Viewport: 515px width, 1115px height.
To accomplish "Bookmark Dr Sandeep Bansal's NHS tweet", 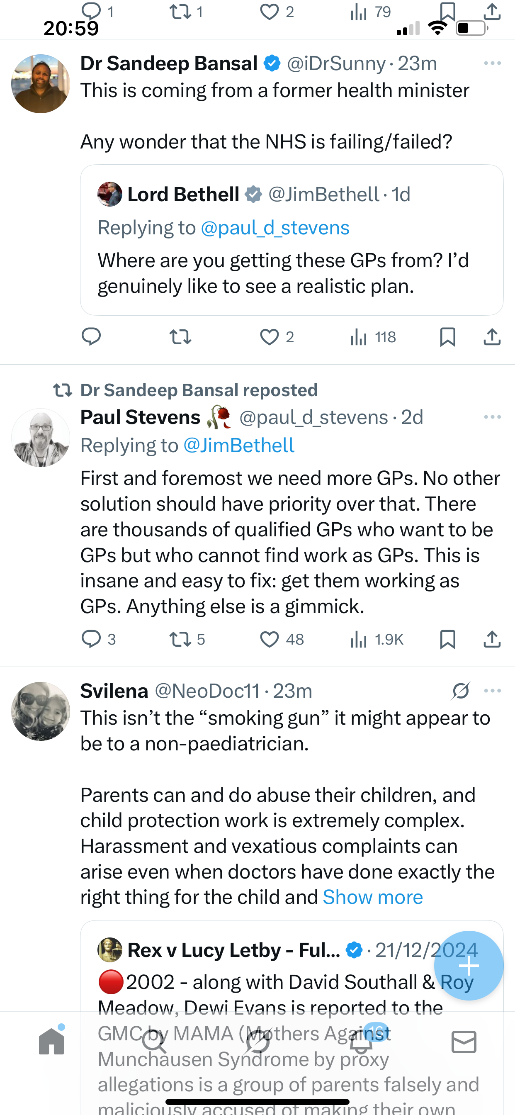I will point(447,337).
